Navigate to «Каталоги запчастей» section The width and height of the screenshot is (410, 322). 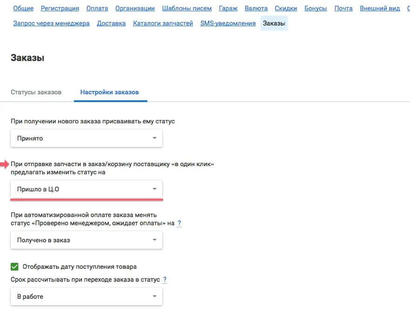[x=163, y=23]
